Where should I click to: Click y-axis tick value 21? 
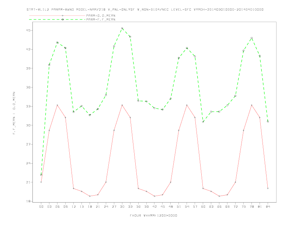[28, 182]
